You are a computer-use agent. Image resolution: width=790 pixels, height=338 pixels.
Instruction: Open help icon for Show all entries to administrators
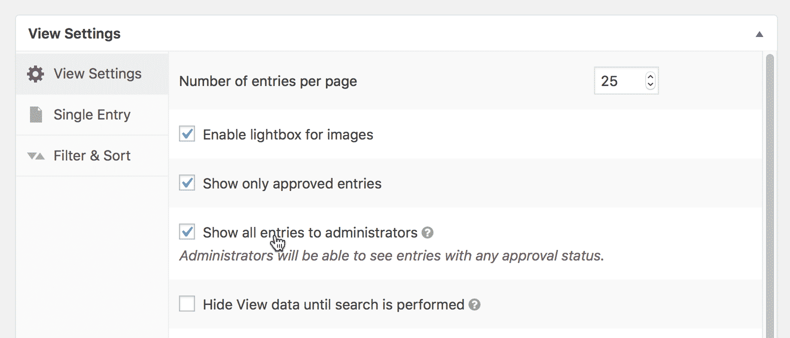point(427,232)
